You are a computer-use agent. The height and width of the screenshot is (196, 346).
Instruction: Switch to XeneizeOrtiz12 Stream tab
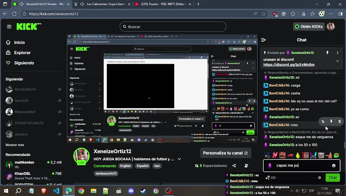tap(42, 4)
